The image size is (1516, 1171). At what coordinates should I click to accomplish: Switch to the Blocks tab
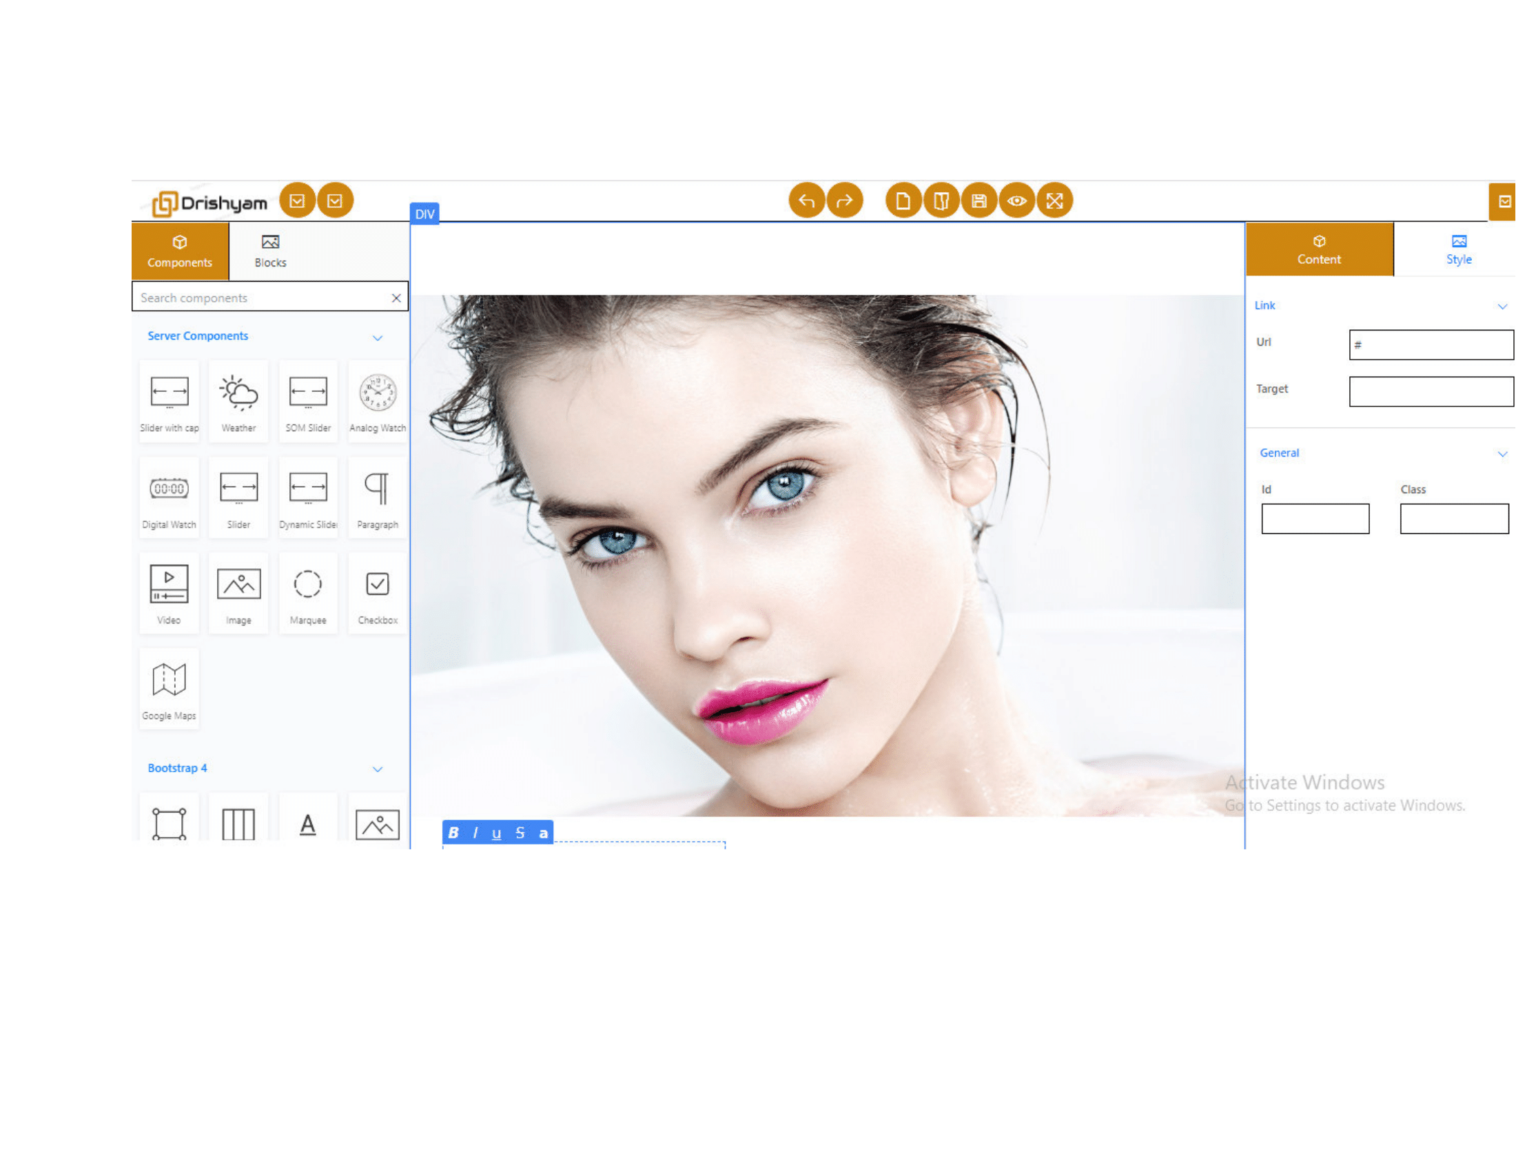point(271,251)
